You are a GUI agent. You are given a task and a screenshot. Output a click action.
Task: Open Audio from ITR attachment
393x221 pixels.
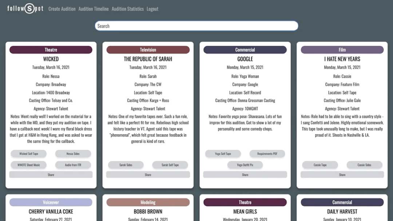click(x=73, y=165)
